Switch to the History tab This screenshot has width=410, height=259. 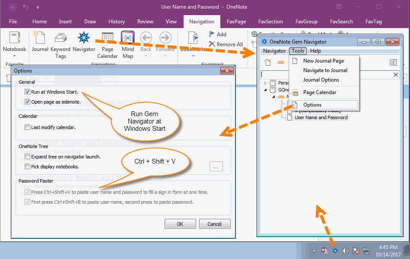[116, 22]
